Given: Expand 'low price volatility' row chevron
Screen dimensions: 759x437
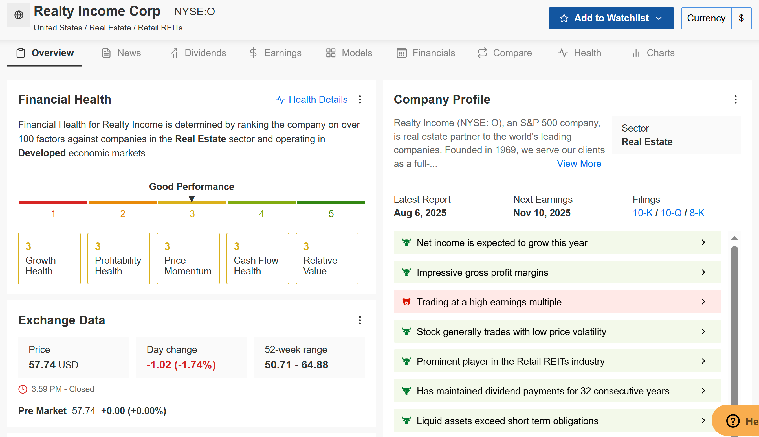Looking at the screenshot, I should [703, 331].
